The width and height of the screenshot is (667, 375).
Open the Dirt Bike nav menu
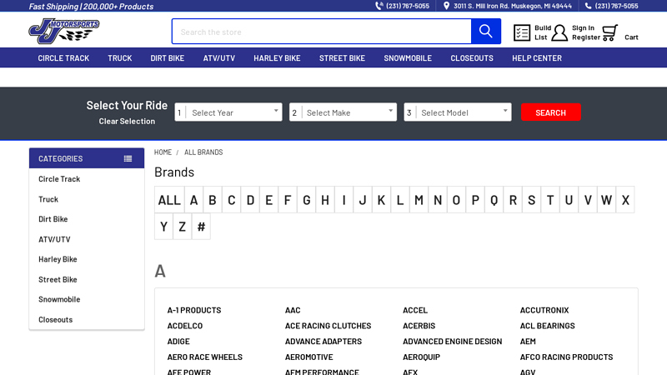point(168,57)
